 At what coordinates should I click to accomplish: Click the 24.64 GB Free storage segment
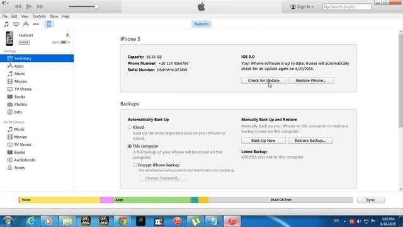[x=281, y=200]
